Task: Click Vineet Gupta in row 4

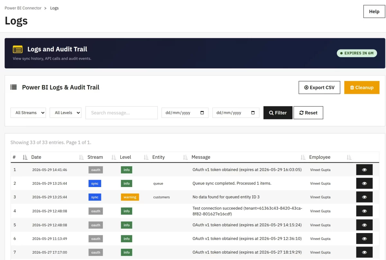Action: [x=320, y=211]
